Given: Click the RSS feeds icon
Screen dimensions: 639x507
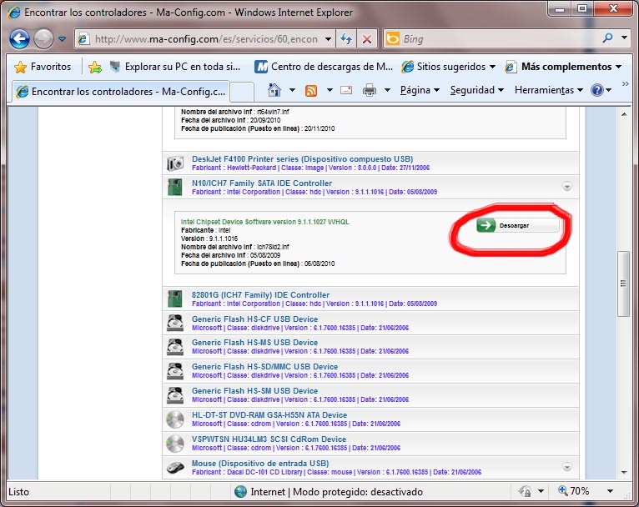Looking at the screenshot, I should coord(311,90).
